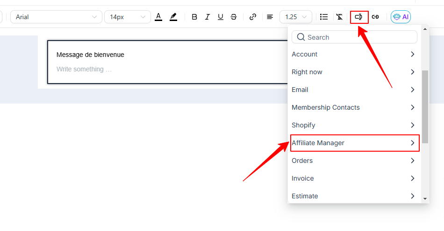444x231 pixels.
Task: Toggle underline formatting
Action: [220, 17]
